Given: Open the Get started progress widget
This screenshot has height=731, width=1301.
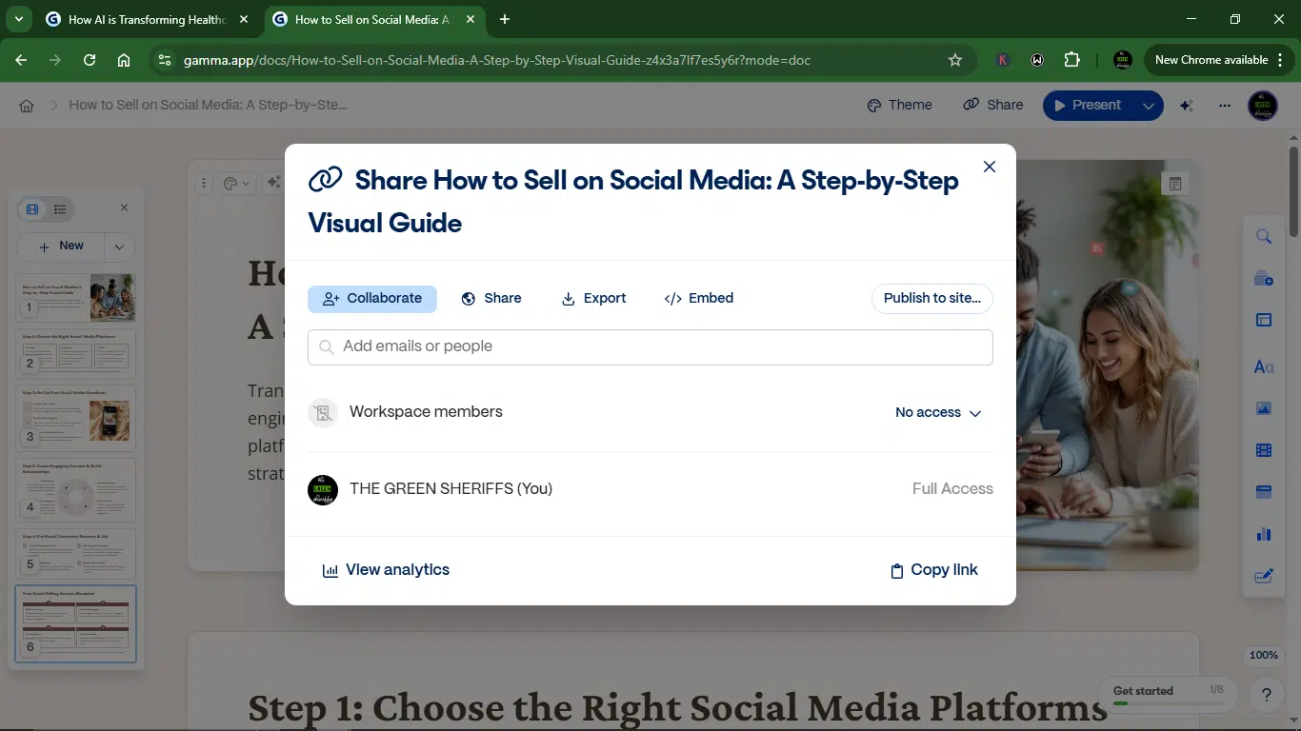Looking at the screenshot, I should tap(1168, 694).
